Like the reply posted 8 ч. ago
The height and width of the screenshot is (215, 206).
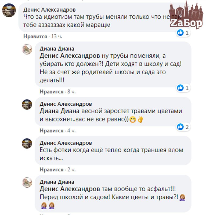[x=52, y=92]
